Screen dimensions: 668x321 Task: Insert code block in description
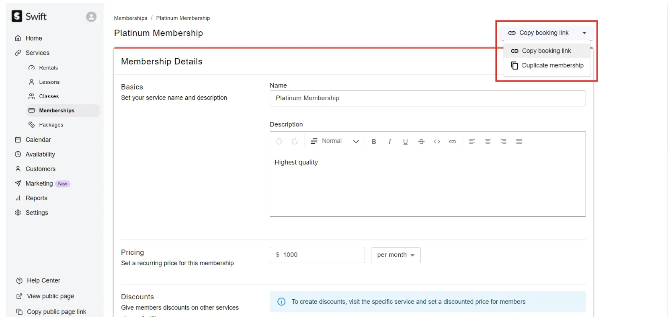437,142
